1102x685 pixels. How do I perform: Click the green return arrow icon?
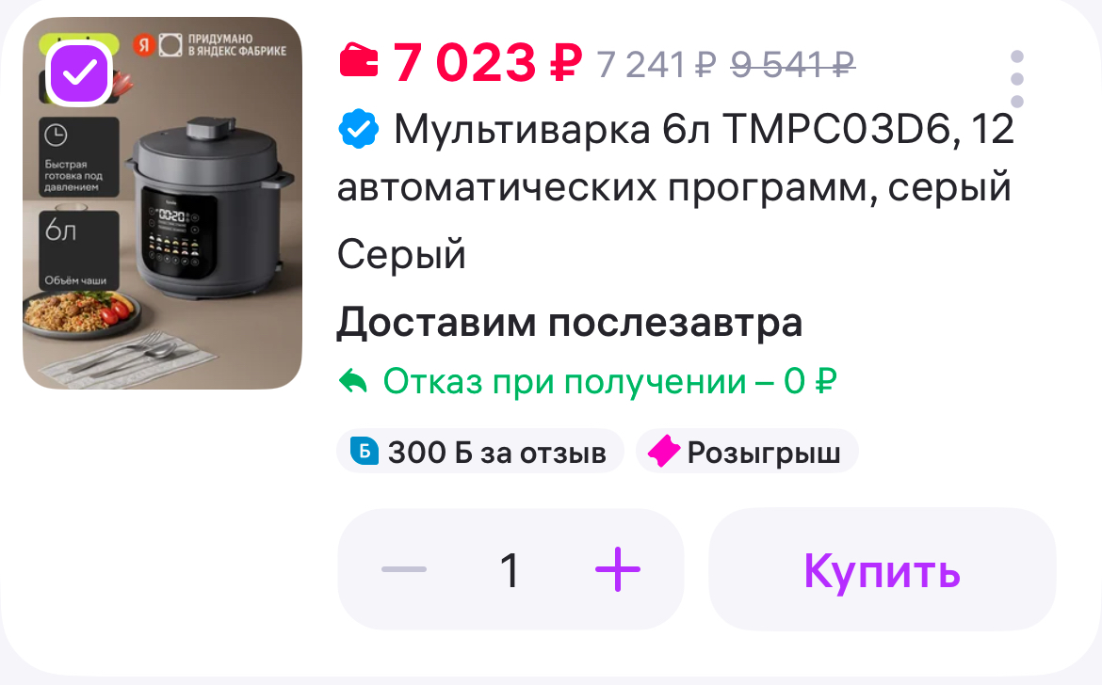353,382
